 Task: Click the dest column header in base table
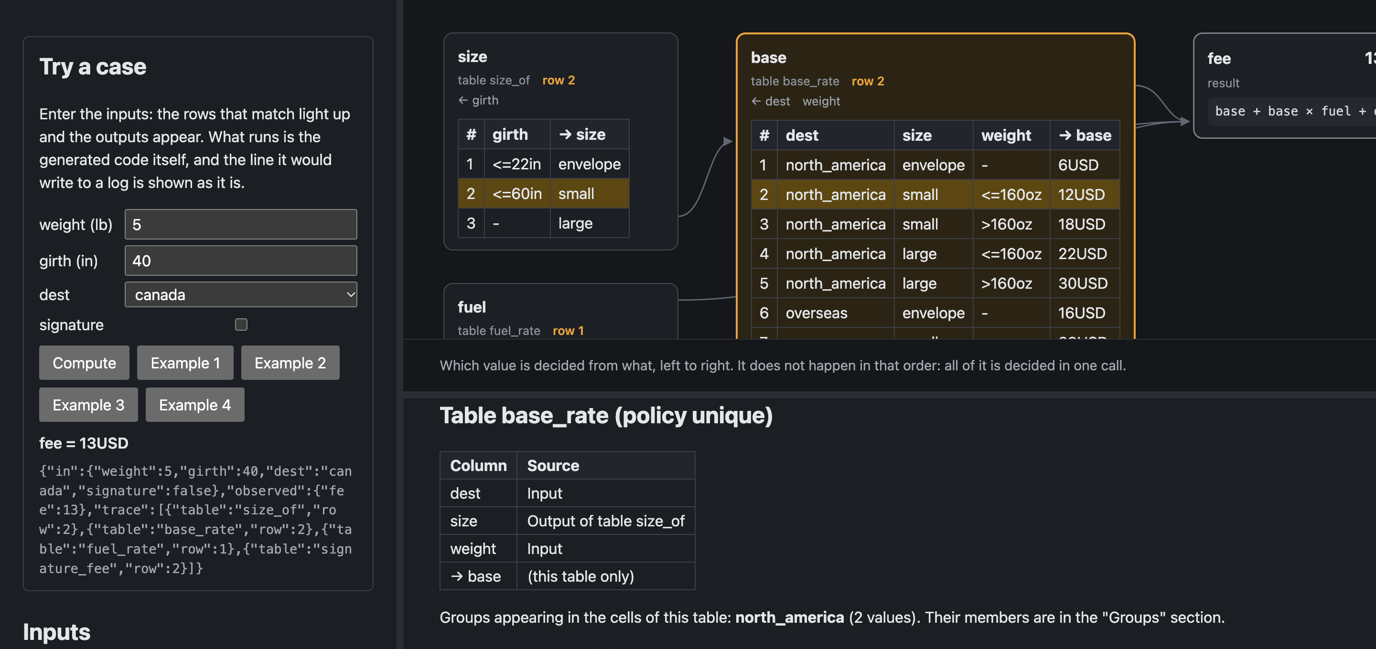836,136
